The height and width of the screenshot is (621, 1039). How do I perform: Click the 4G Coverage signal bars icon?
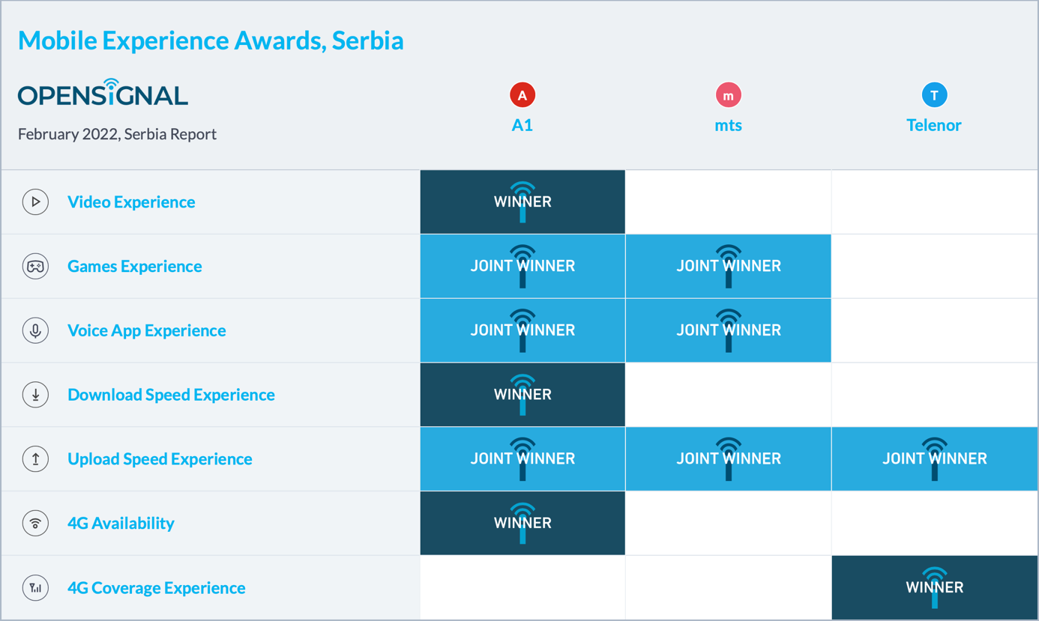tap(35, 588)
